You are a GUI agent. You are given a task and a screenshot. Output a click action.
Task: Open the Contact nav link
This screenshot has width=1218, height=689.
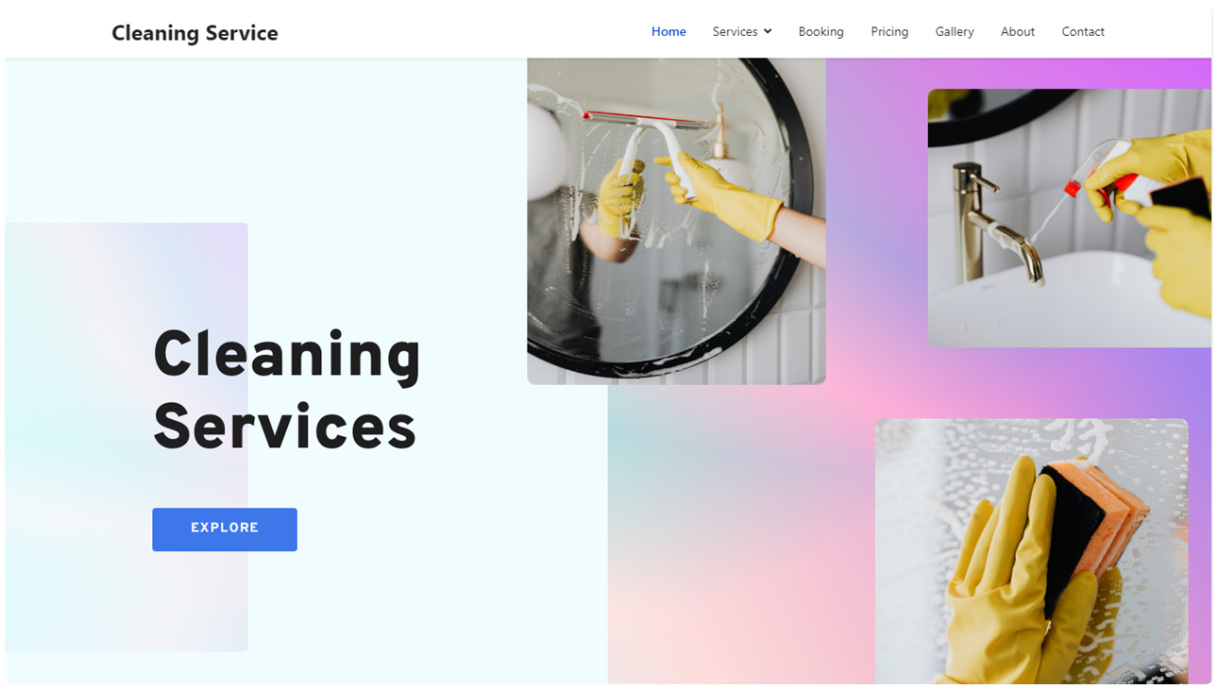tap(1083, 31)
